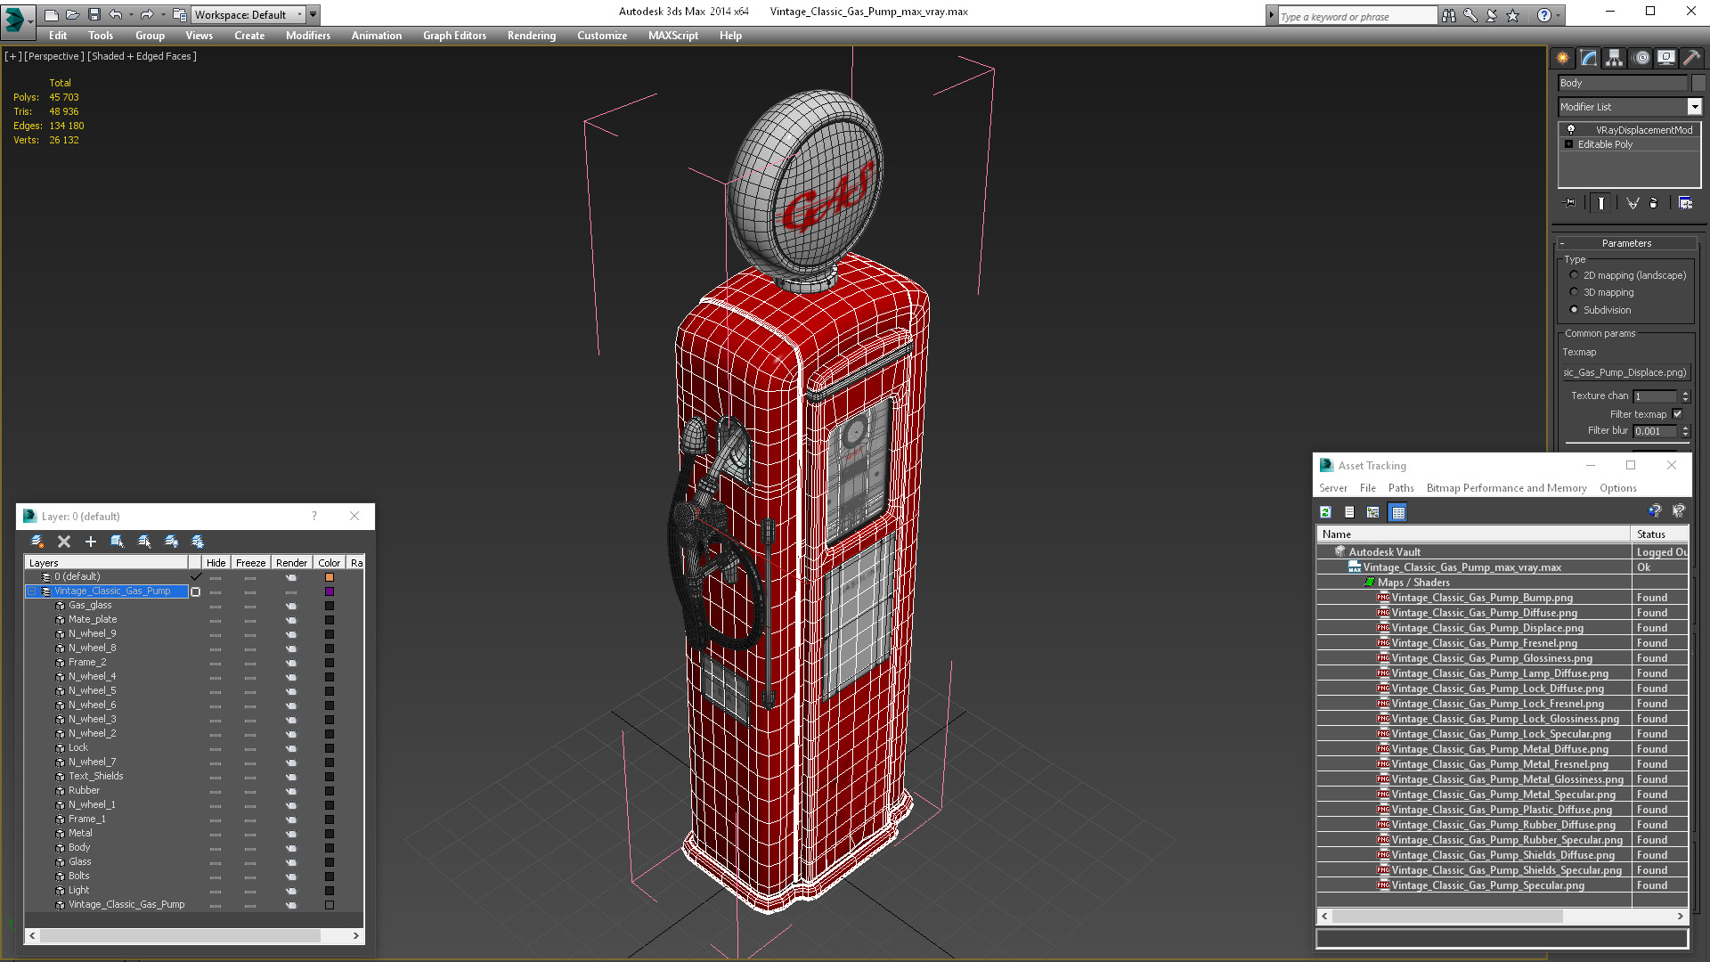Set Vintage_Classic_Gas_Pump layer as current checkbox

coord(196,591)
